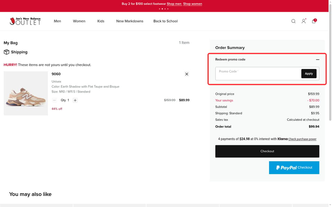Click the 'Size: M10 / W11.5 | Standard' text
Image resolution: width=332 pixels, height=207 pixels.
(71, 92)
